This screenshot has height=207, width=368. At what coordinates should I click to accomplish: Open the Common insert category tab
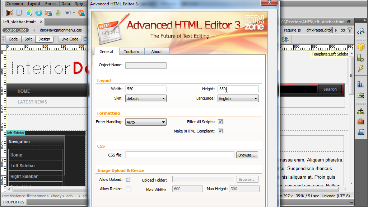tap(15, 4)
